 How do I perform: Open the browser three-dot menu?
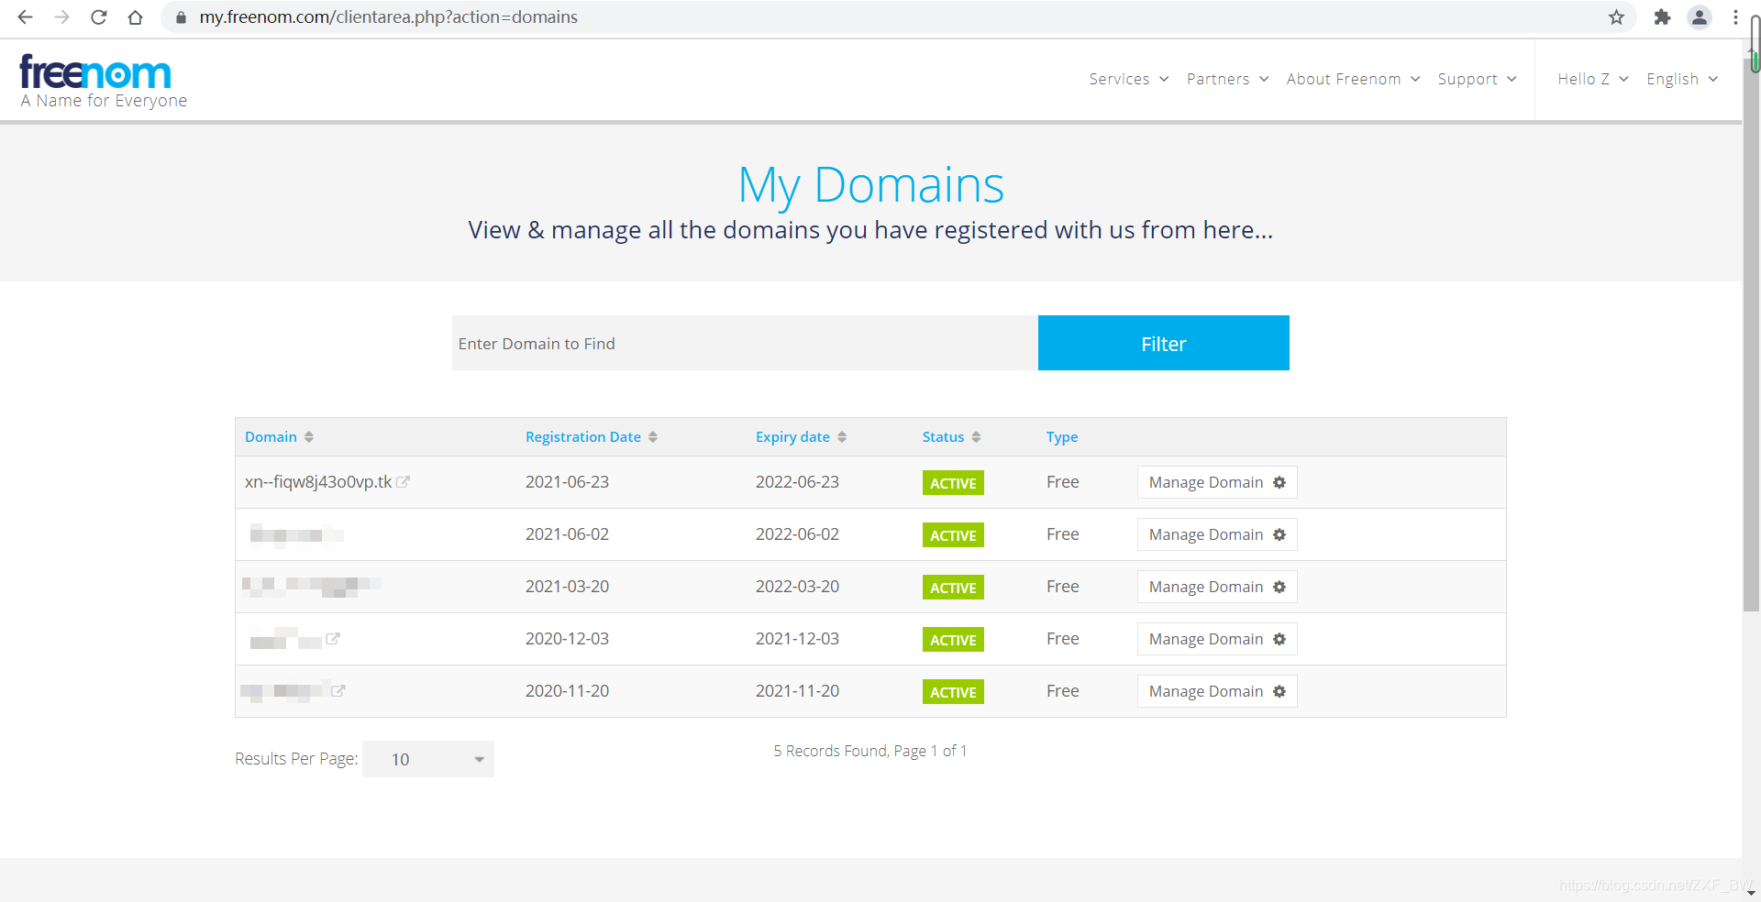click(x=1735, y=17)
